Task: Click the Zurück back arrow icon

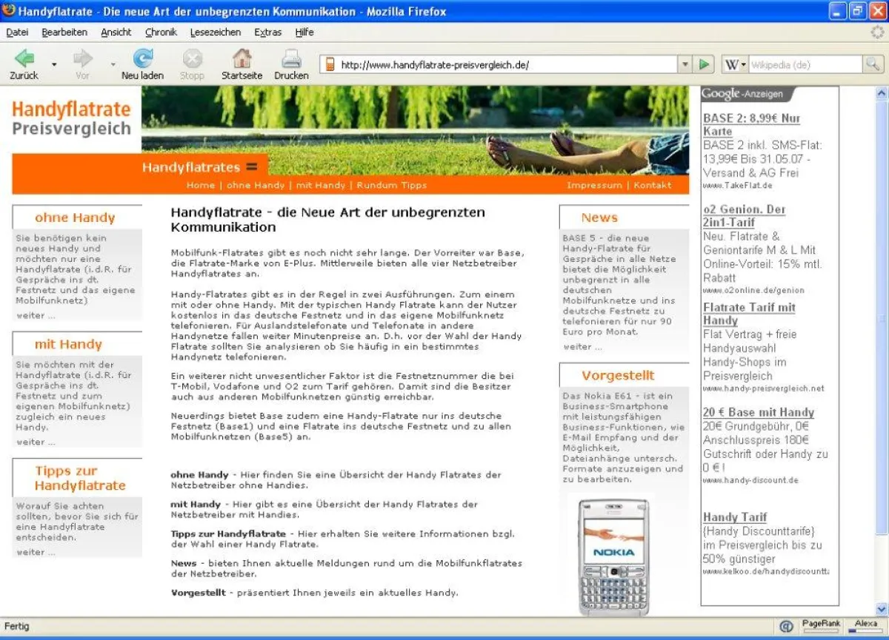Action: tap(24, 59)
